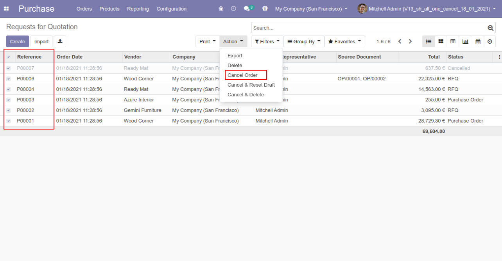Focus the Search input field
The height and width of the screenshot is (261, 502).
pyautogui.click(x=369, y=28)
